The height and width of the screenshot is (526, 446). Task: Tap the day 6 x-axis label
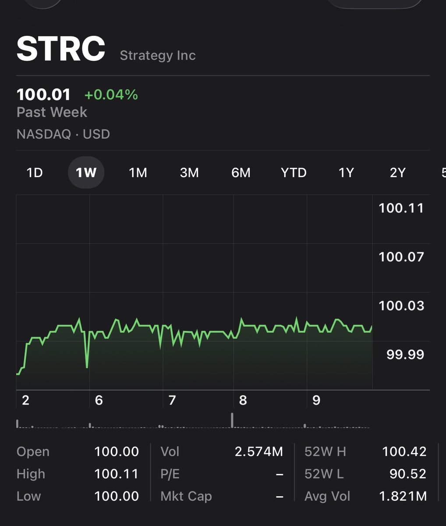click(x=99, y=400)
